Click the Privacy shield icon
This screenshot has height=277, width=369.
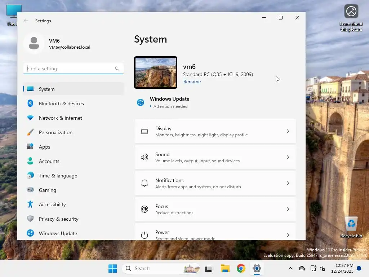[30, 219]
